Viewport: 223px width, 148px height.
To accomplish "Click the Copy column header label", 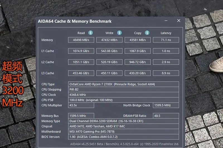I will 138,33.
